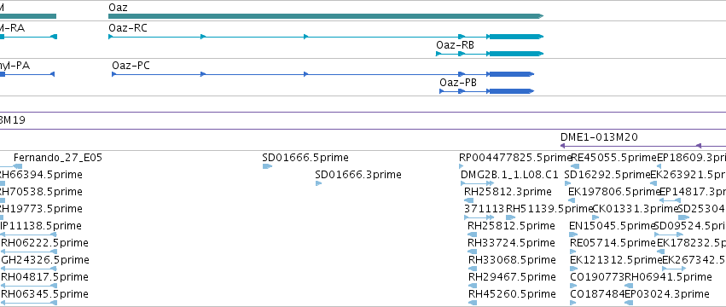Screen dimensions: 726x307
Task: Select the RH51139.5prime EST label
Action: point(549,208)
